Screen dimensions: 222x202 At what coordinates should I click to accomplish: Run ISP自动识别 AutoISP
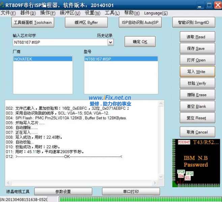tap(140, 22)
